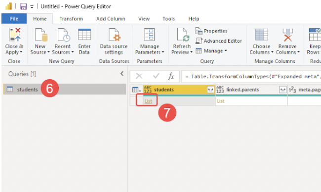Open Manage Parameters dropdown arrow
Viewport: 321px width, 192px height.
coord(163,52)
